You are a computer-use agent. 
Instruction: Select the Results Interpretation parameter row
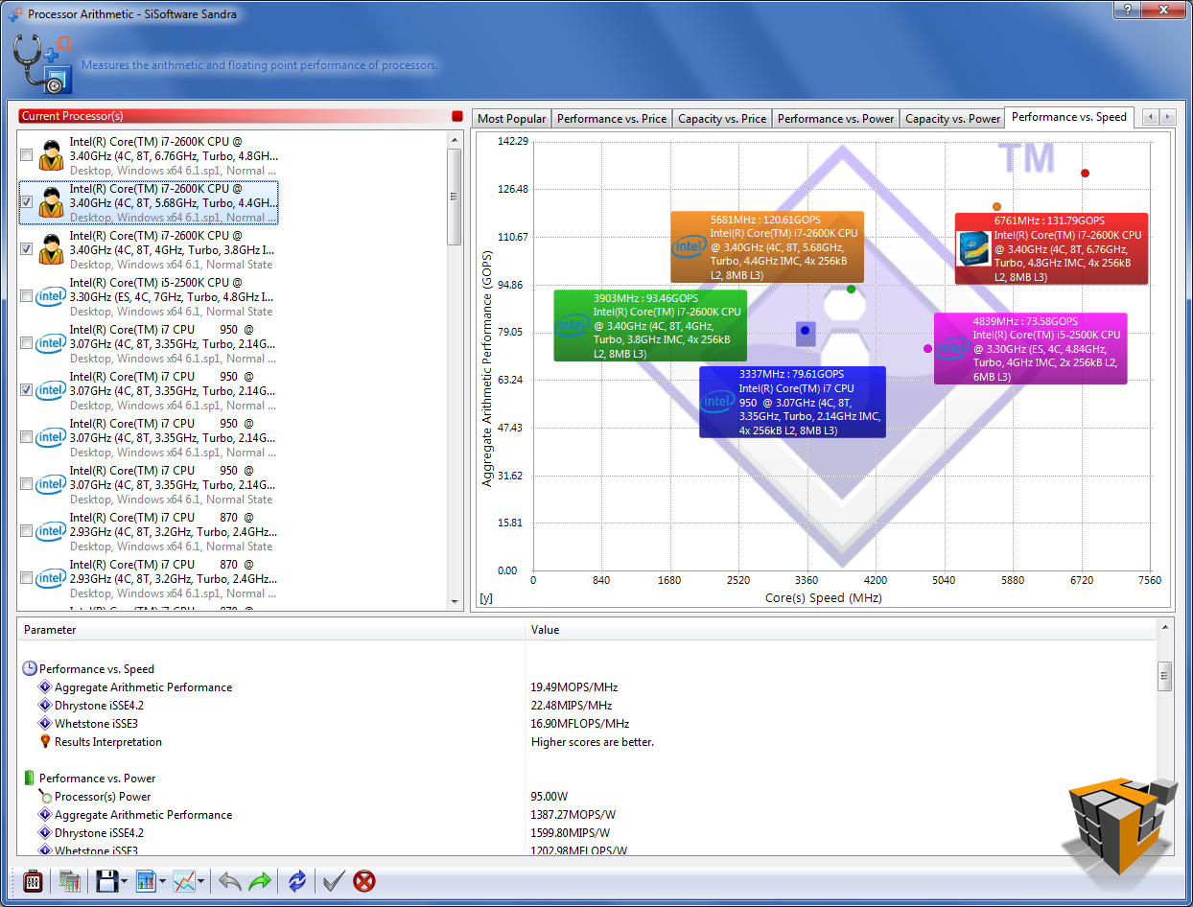[587, 742]
